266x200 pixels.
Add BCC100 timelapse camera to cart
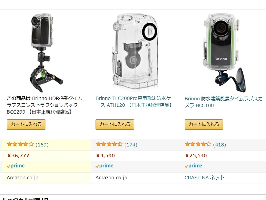204,124
